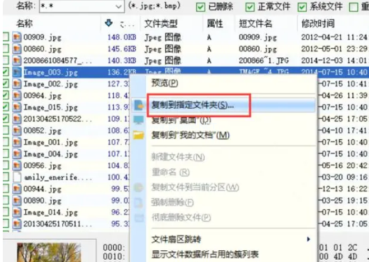Choose 预览(P) from the context menu
This screenshot has width=369, height=262.
165,83
